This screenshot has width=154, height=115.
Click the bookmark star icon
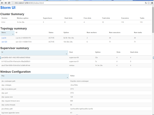click(149, 3)
